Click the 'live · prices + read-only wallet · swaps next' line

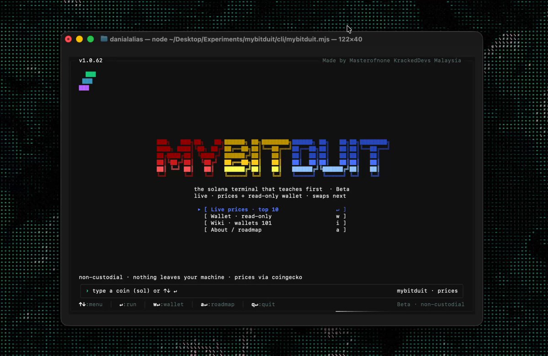click(x=270, y=196)
